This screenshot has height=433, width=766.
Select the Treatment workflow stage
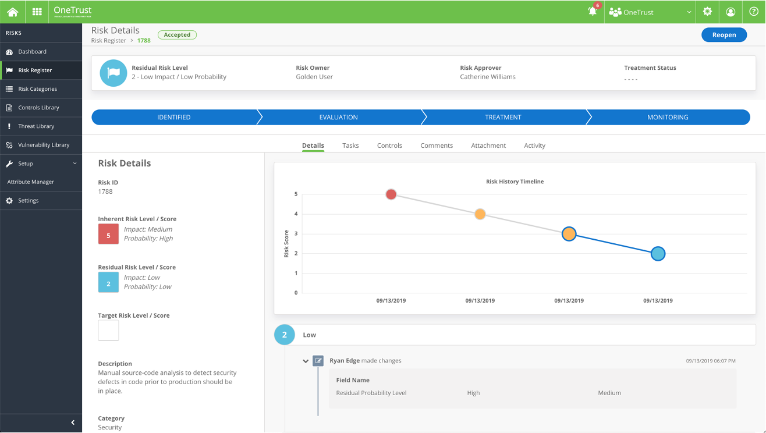[x=503, y=117]
